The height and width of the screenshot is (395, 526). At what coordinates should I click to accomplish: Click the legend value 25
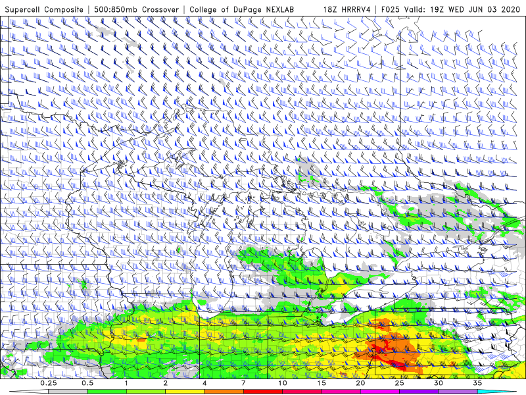(x=400, y=383)
